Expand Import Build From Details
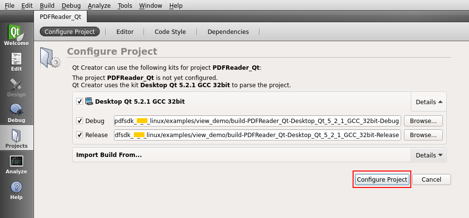 click(x=429, y=156)
